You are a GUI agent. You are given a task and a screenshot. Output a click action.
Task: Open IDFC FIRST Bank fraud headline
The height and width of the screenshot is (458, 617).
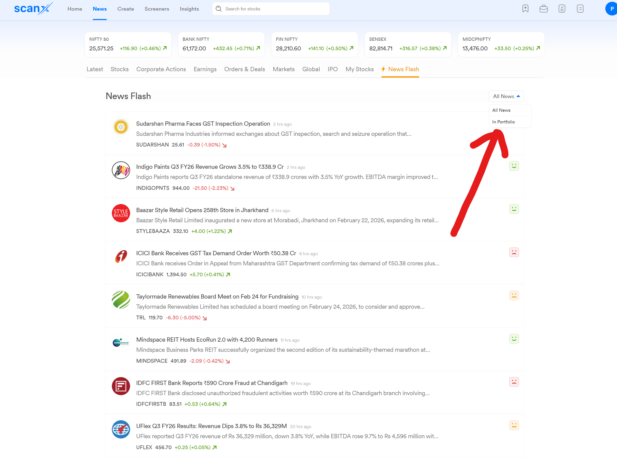coord(212,383)
